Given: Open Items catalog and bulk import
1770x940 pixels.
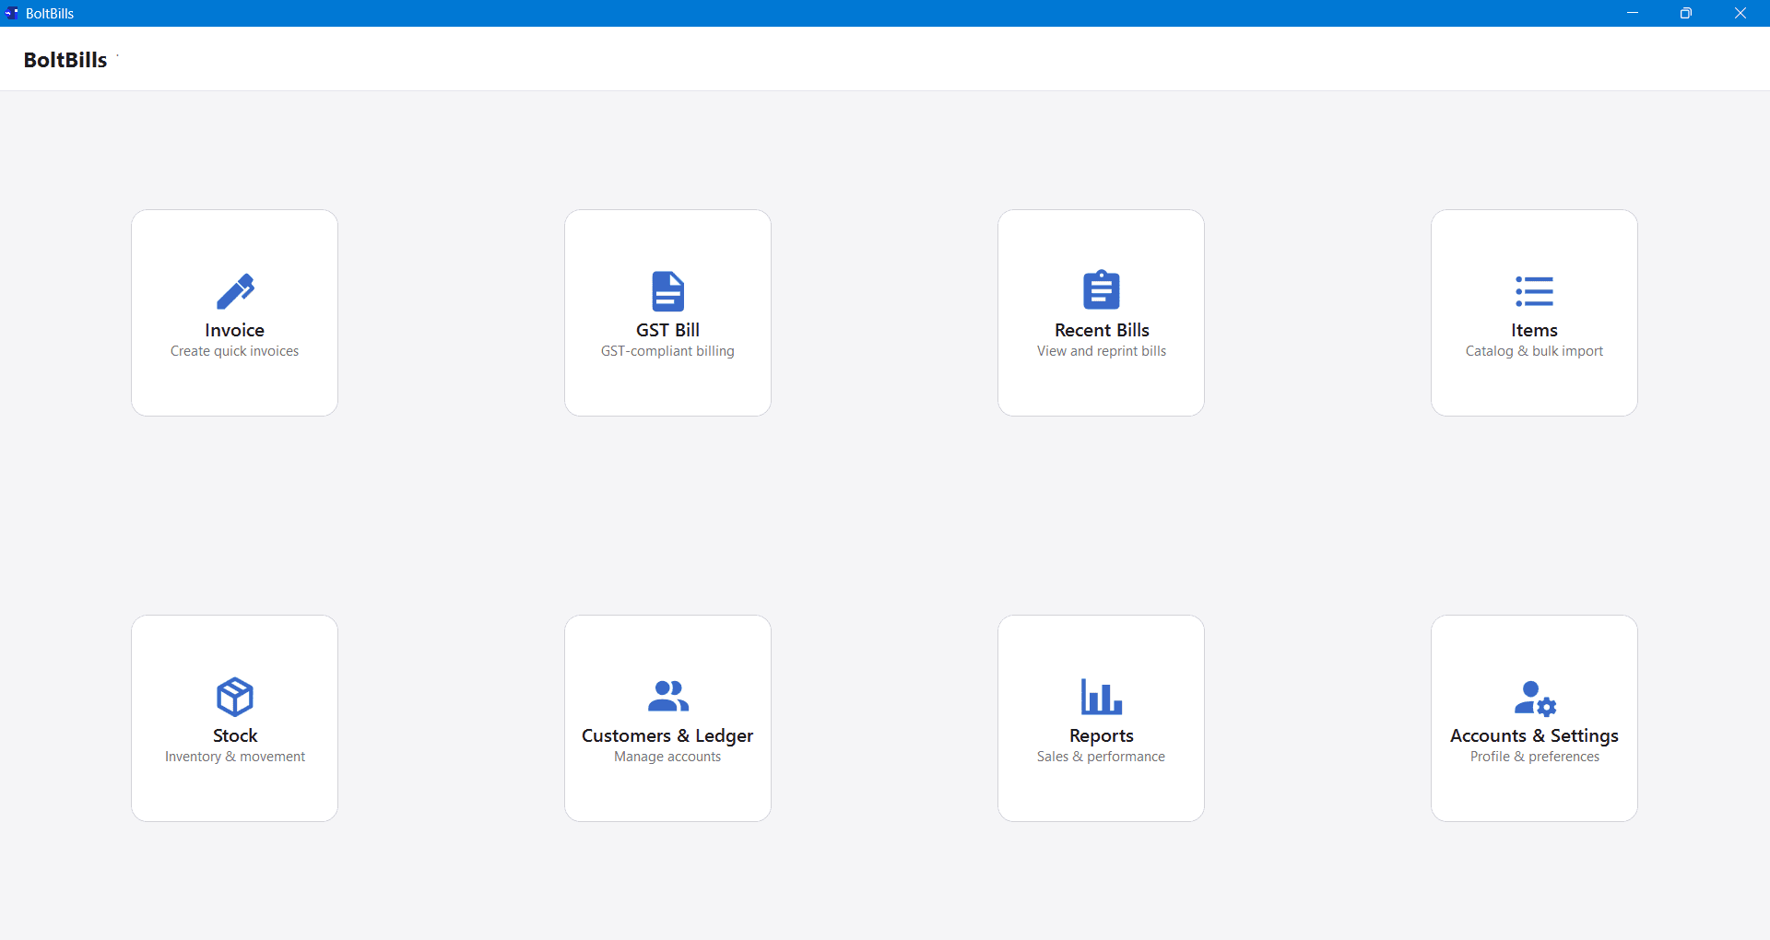Looking at the screenshot, I should [1534, 312].
